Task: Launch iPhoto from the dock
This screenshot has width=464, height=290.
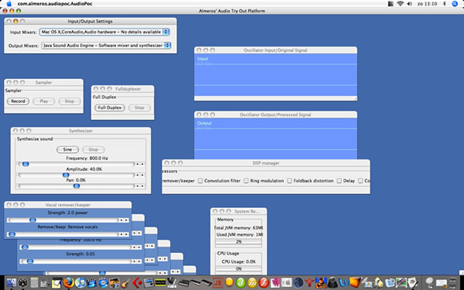Action: (114, 283)
